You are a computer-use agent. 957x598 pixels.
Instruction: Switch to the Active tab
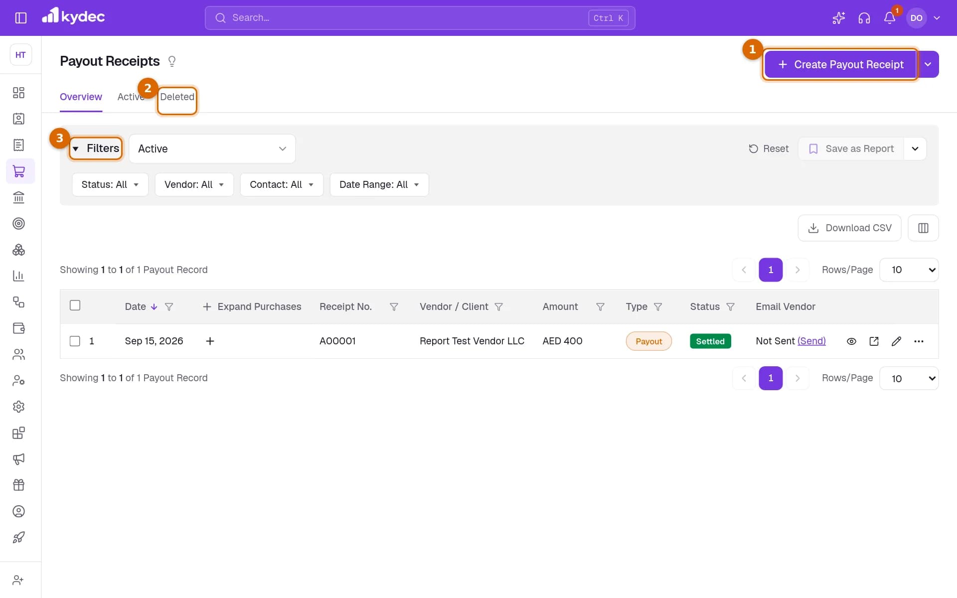tap(131, 97)
